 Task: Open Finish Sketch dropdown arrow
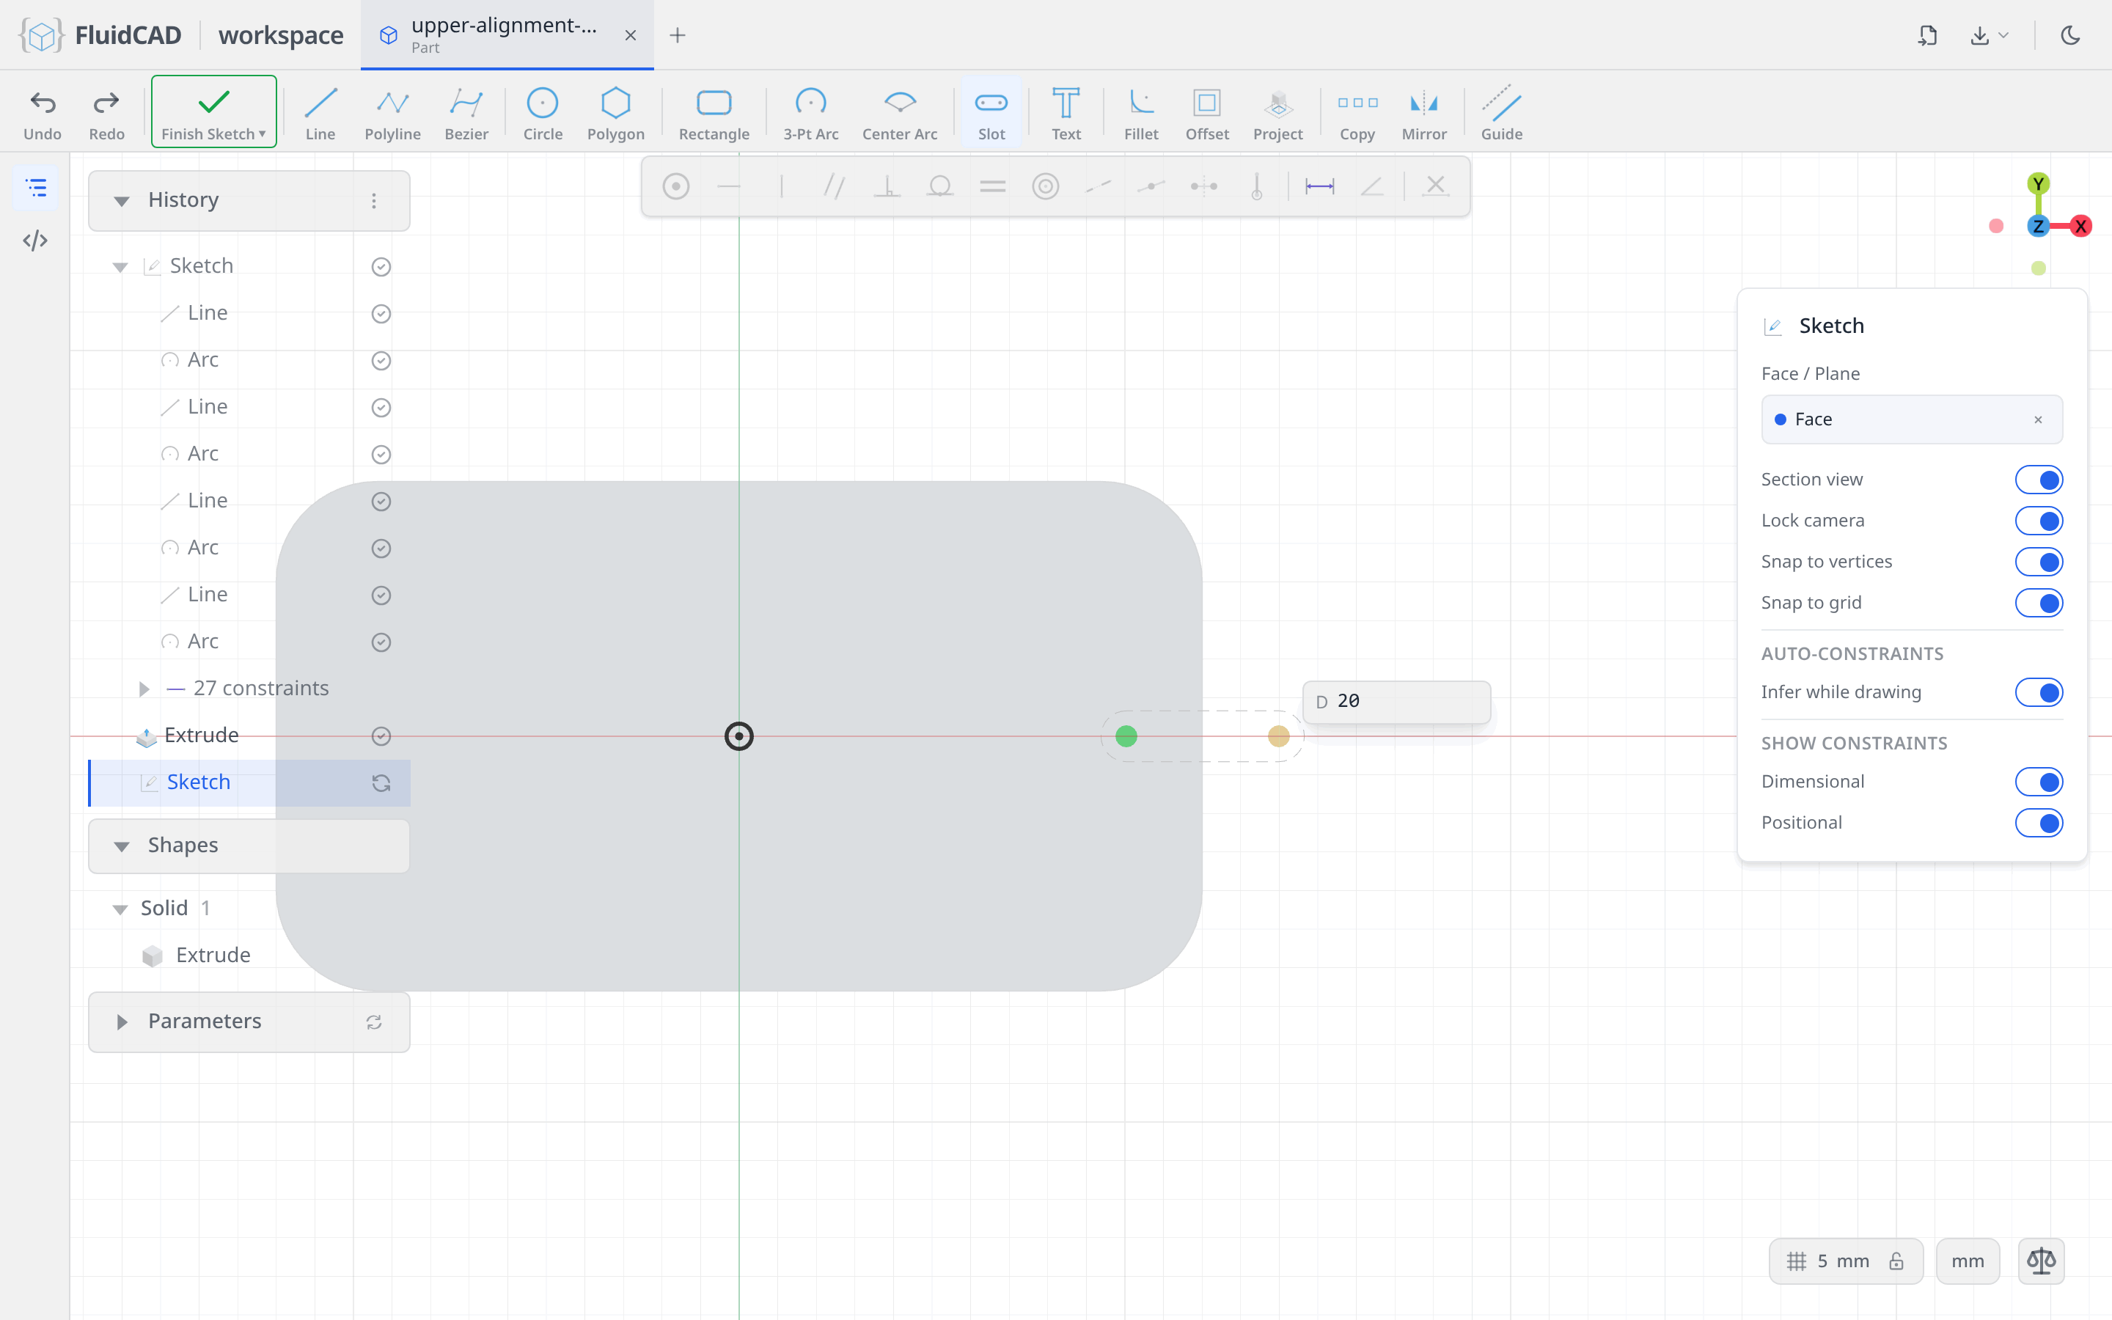pyautogui.click(x=262, y=133)
